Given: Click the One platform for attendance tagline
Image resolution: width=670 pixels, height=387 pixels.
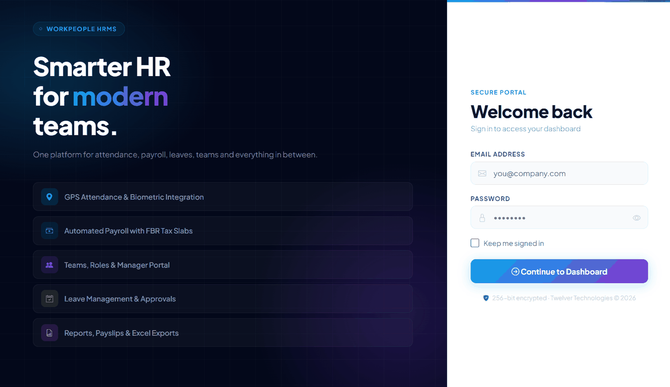Looking at the screenshot, I should tap(175, 155).
